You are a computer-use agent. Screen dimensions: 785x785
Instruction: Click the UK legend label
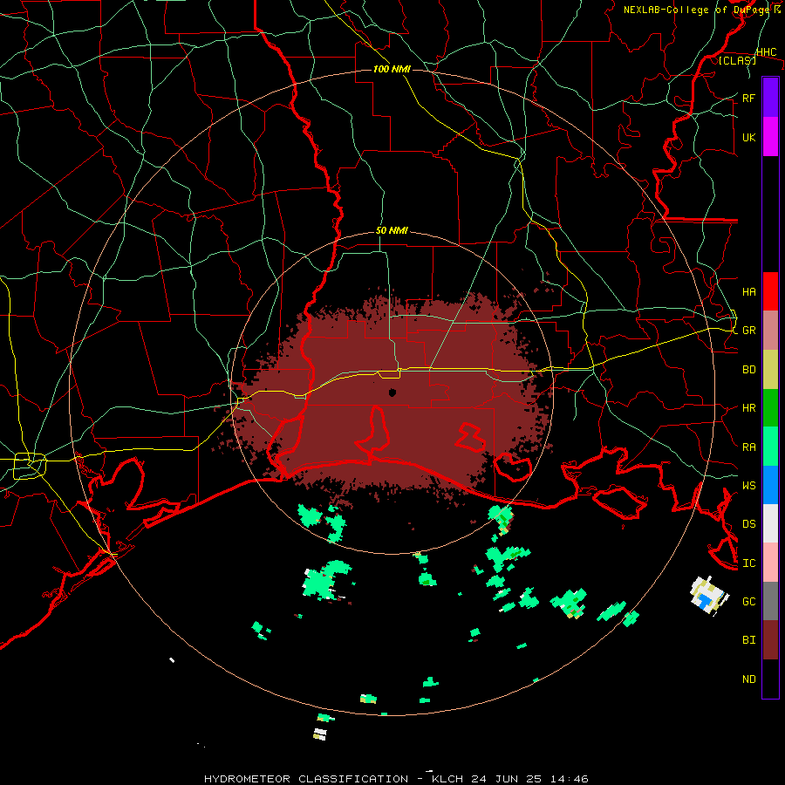[x=748, y=137]
